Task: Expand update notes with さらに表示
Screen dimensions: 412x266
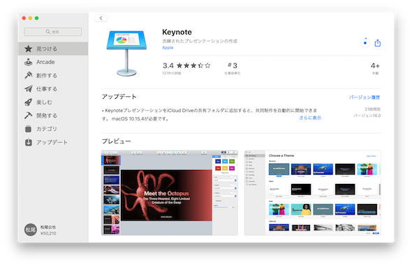Action: [310, 118]
